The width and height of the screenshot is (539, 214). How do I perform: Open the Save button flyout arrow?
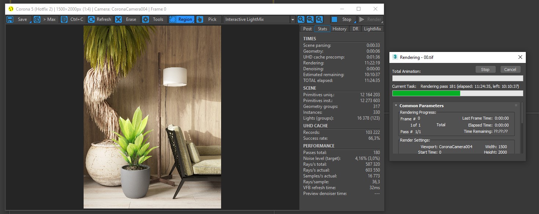point(30,22)
